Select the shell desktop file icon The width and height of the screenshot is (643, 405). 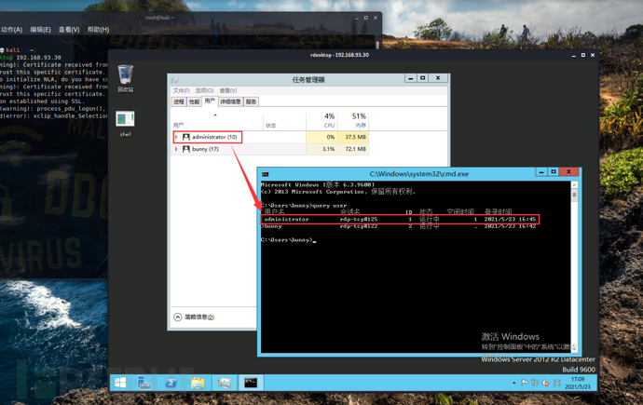tap(125, 124)
